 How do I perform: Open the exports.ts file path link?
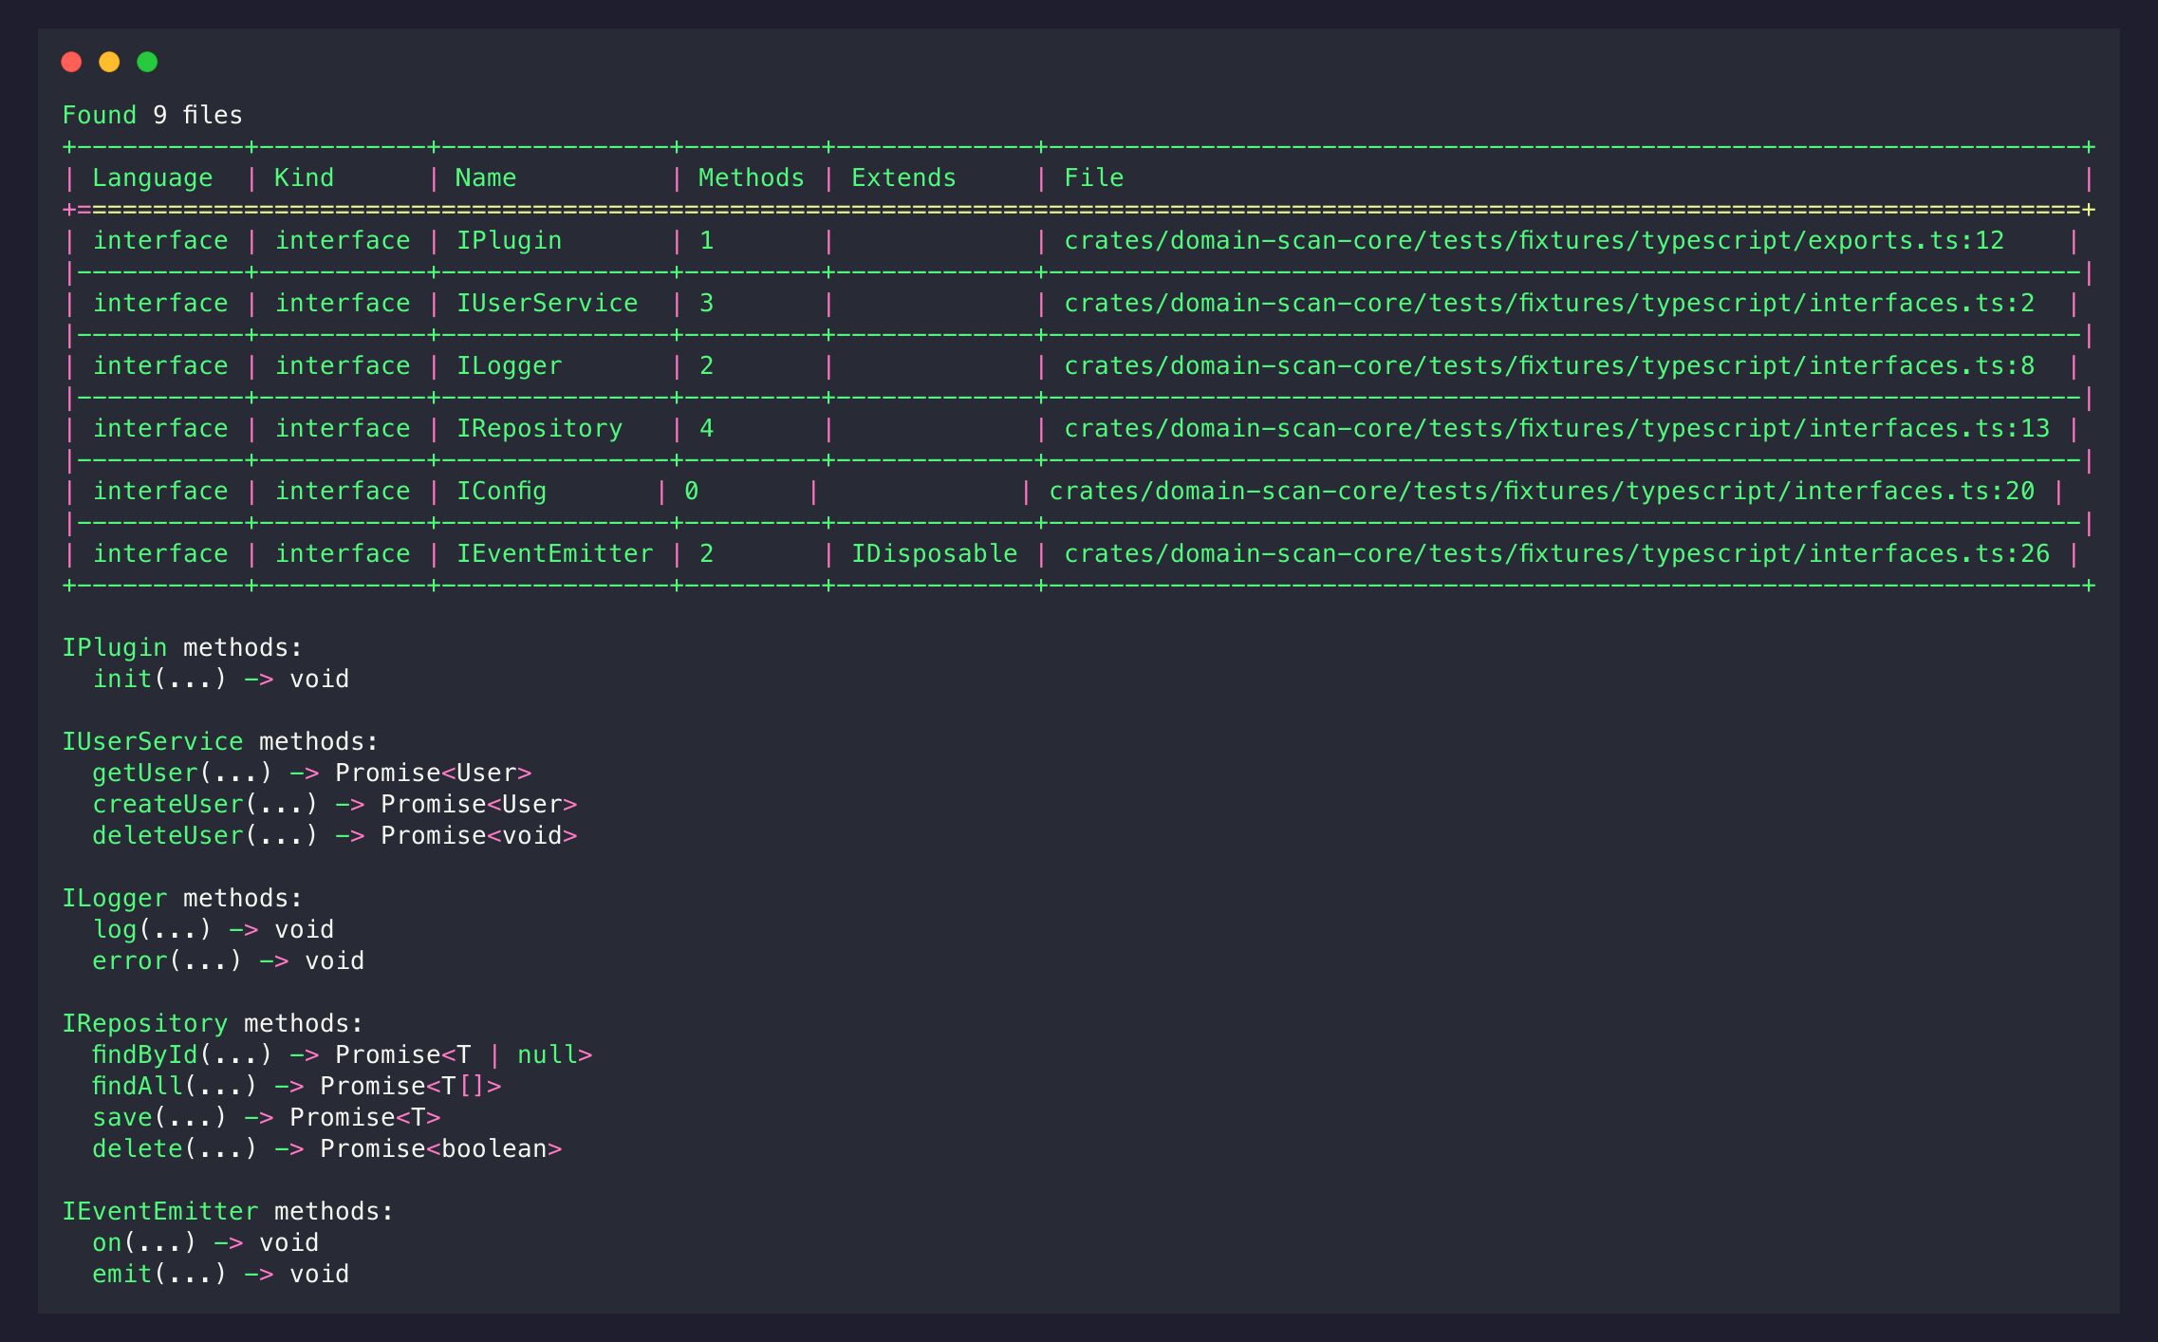click(x=1535, y=240)
